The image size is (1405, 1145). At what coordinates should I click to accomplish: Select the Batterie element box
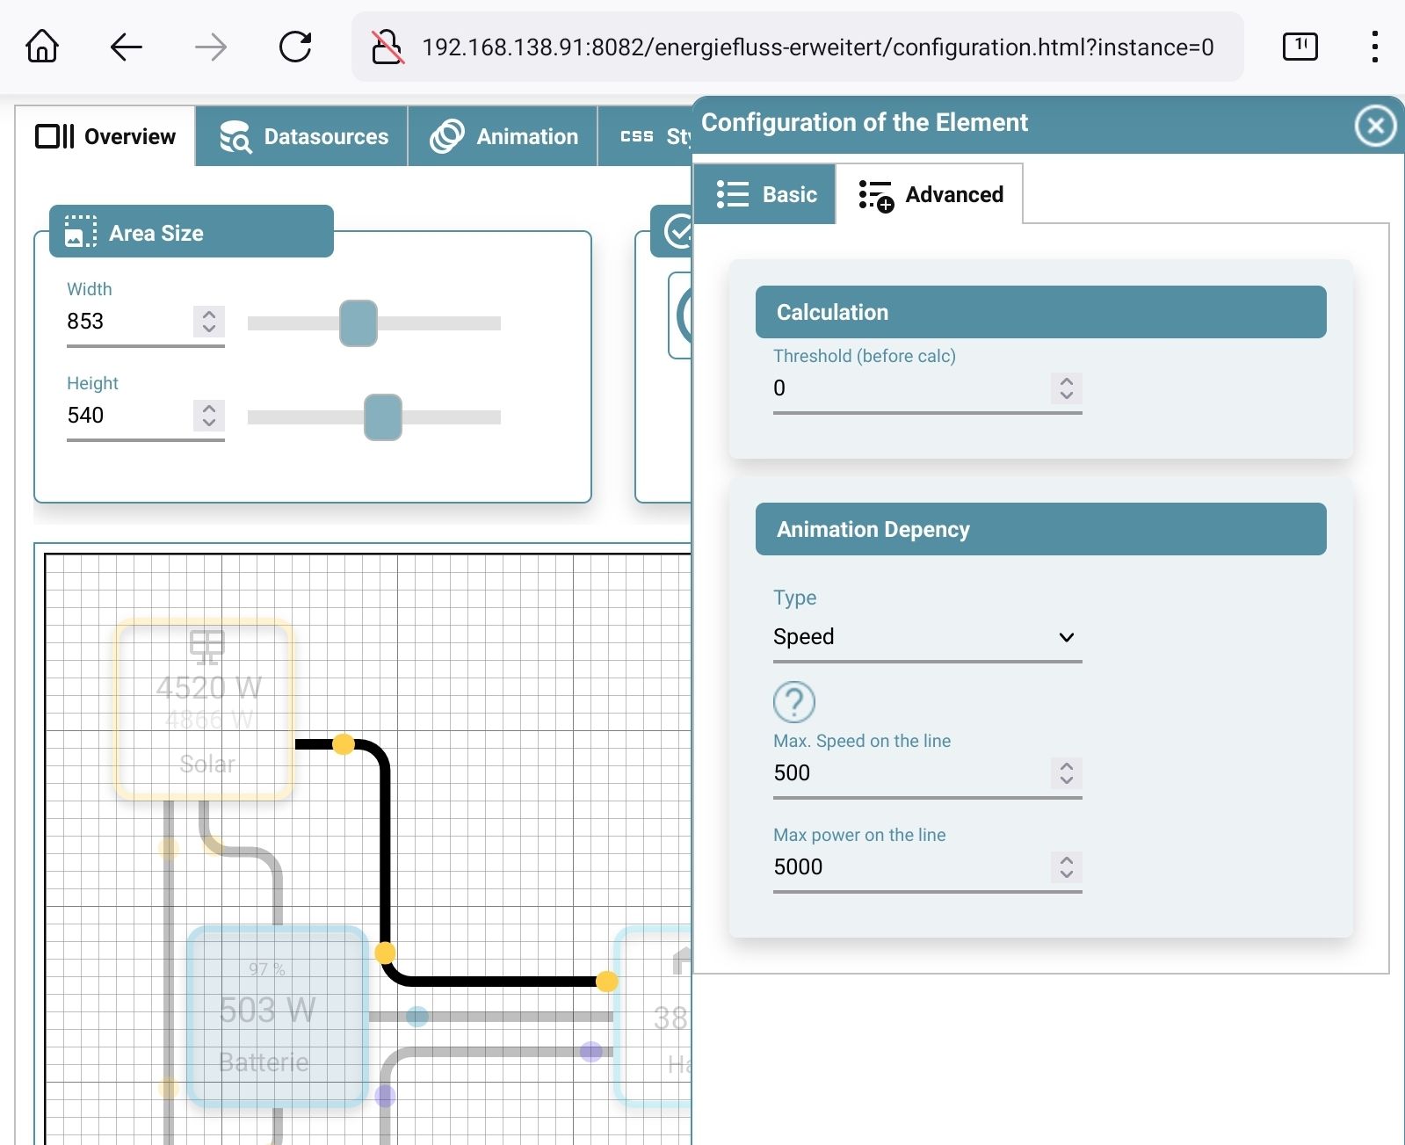point(278,1017)
